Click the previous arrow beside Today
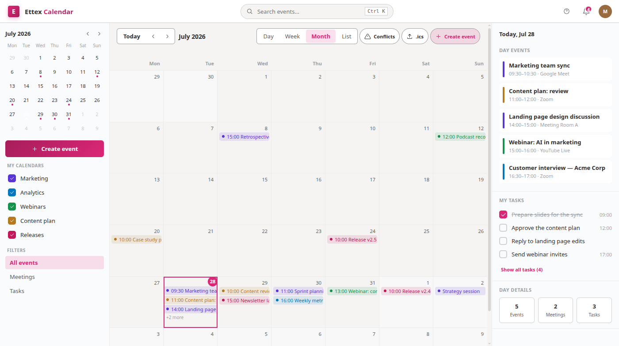Screen dimensions: 619x346 click(153, 37)
